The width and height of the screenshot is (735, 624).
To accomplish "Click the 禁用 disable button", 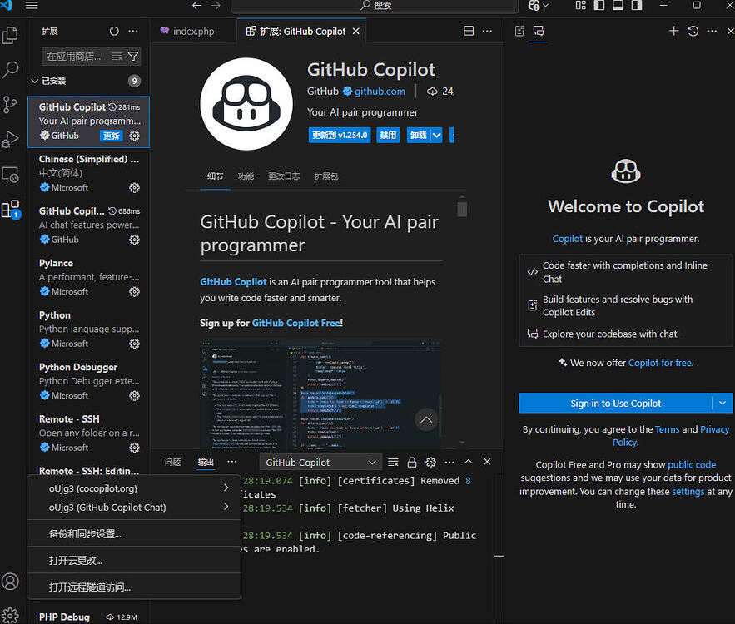I will (x=388, y=136).
